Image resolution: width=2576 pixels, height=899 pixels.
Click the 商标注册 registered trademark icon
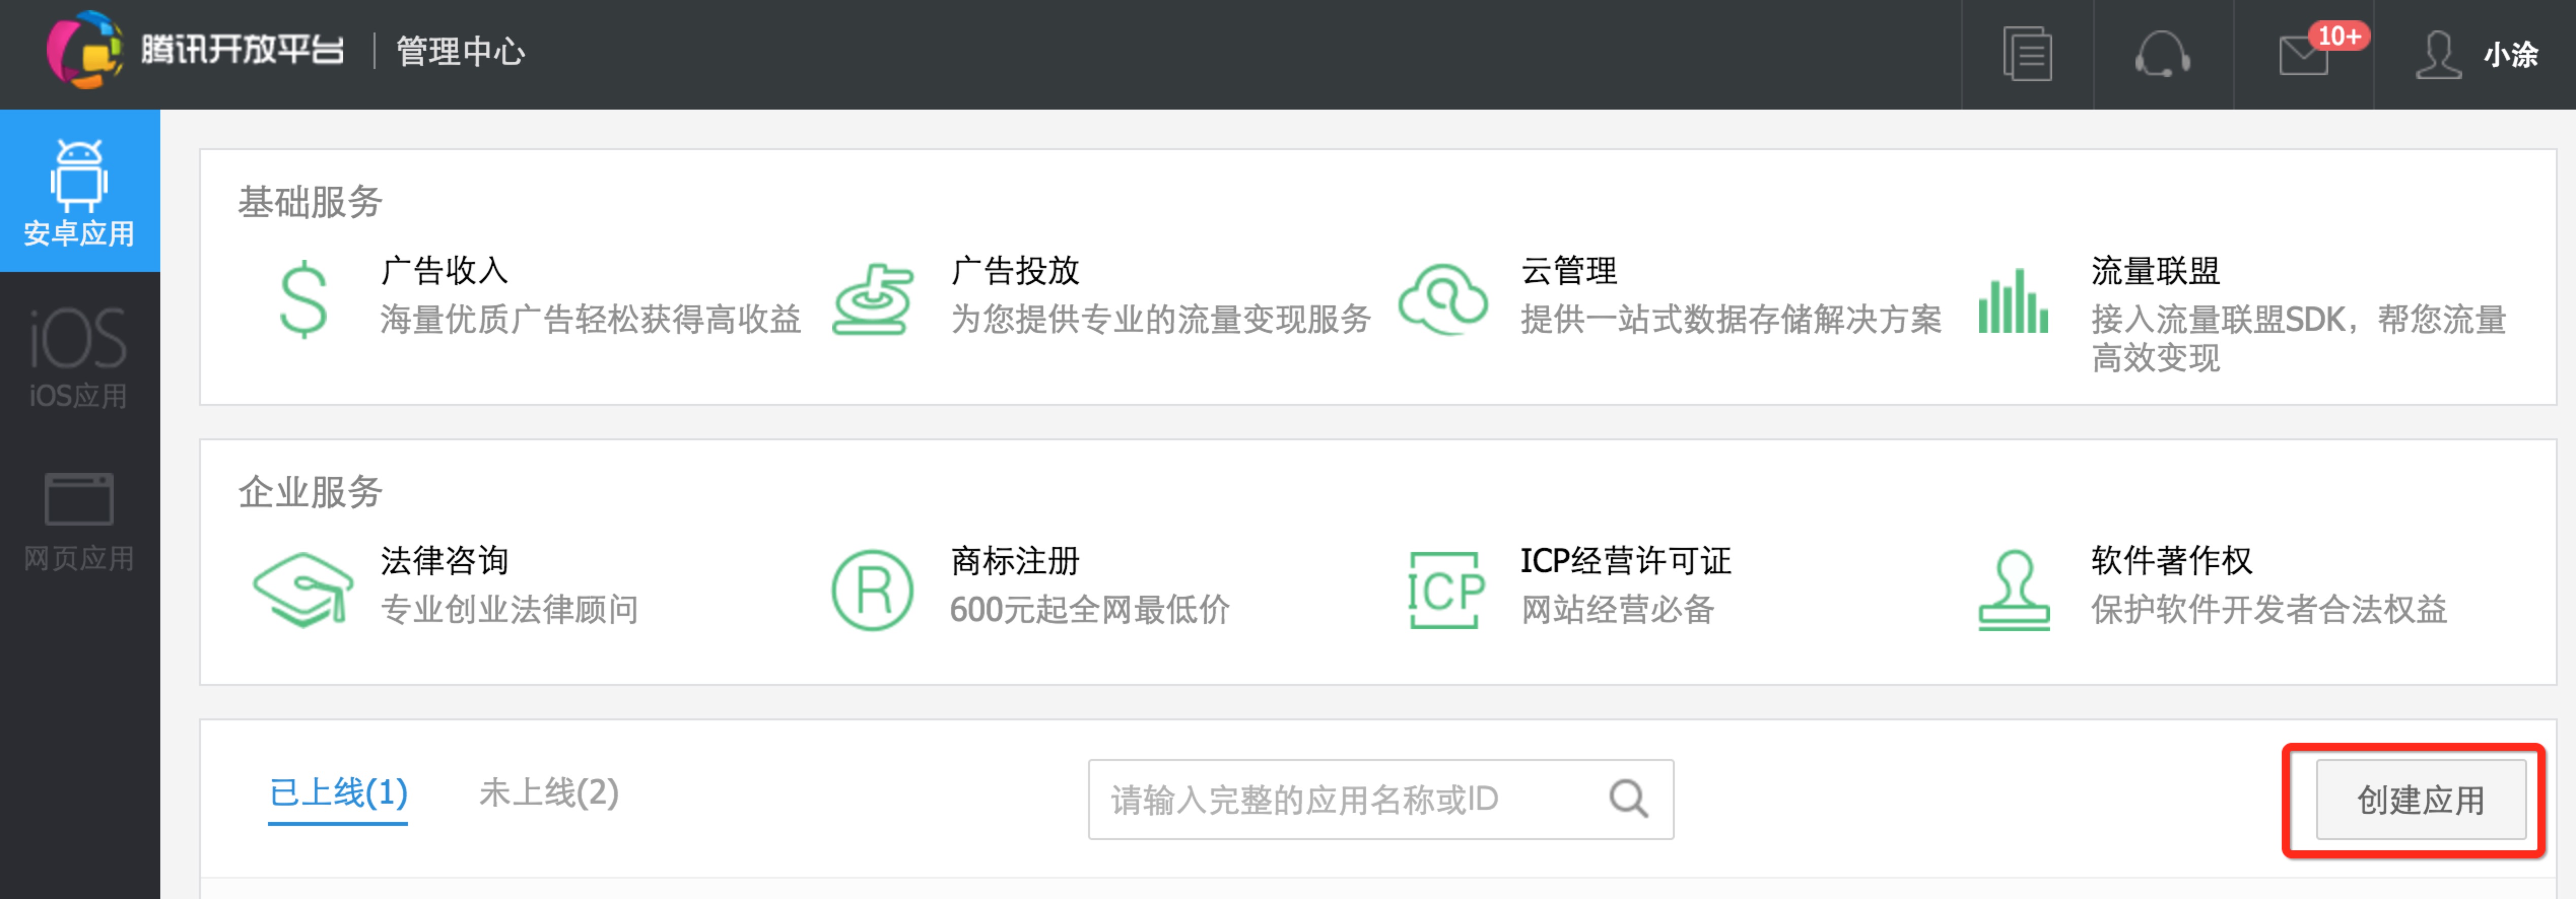[x=872, y=590]
